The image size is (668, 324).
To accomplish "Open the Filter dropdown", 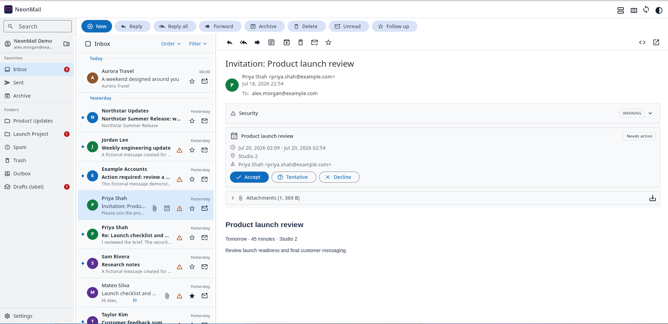I will pyautogui.click(x=198, y=44).
